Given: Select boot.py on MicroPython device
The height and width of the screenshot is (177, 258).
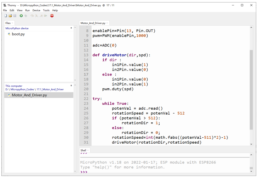Looking at the screenshot, I should pos(18,34).
